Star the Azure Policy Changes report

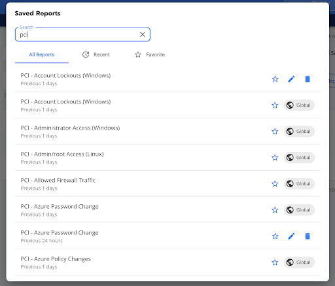point(275,262)
